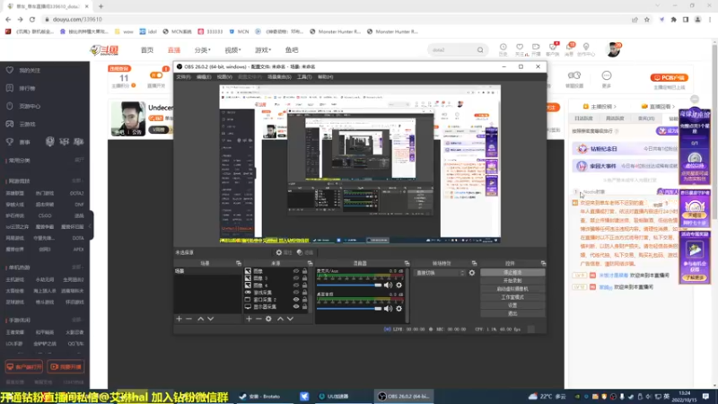Toggle visibility of 显示器采集 source

point(296,306)
